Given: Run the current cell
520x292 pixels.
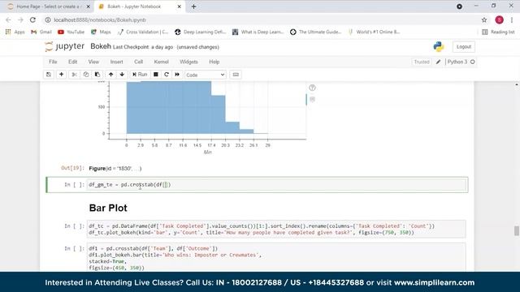Looking at the screenshot, I should (140, 75).
